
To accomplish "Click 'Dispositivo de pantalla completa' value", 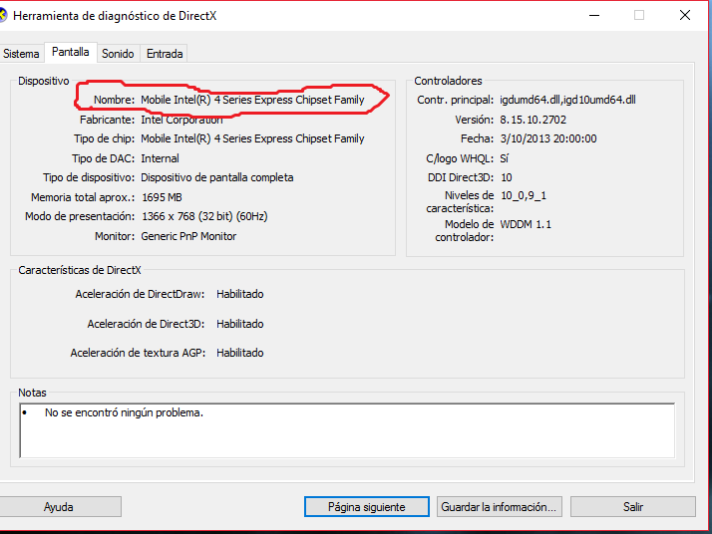I will pyautogui.click(x=217, y=177).
